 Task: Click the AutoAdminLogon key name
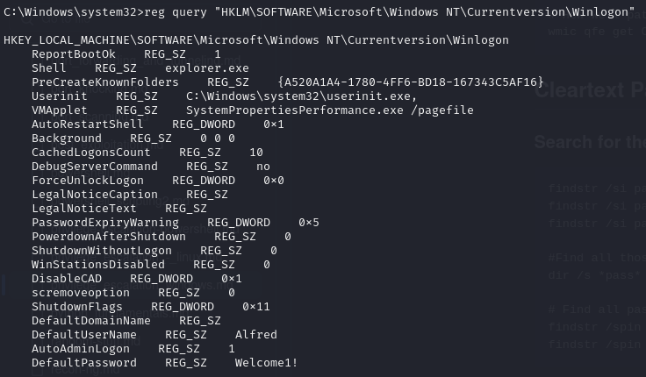[81, 349]
